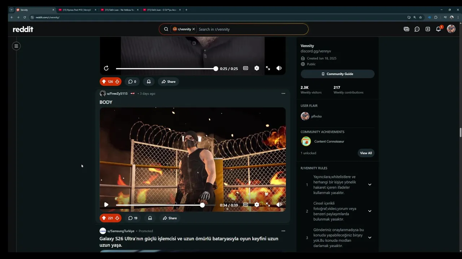This screenshot has width=462, height=259.
Task: Open the chat icon in header
Action: [417, 29]
